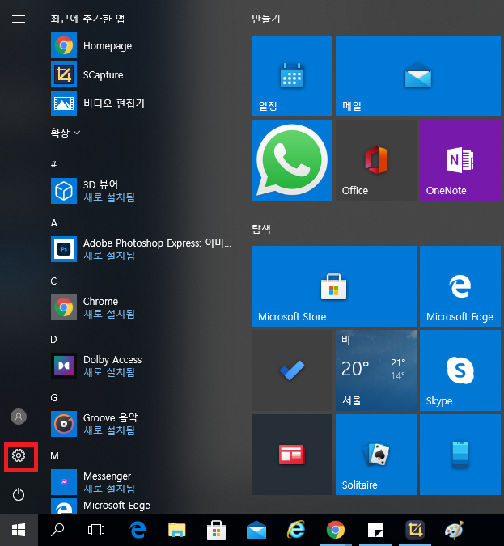Open the Microsoft Edge tile

point(460,286)
